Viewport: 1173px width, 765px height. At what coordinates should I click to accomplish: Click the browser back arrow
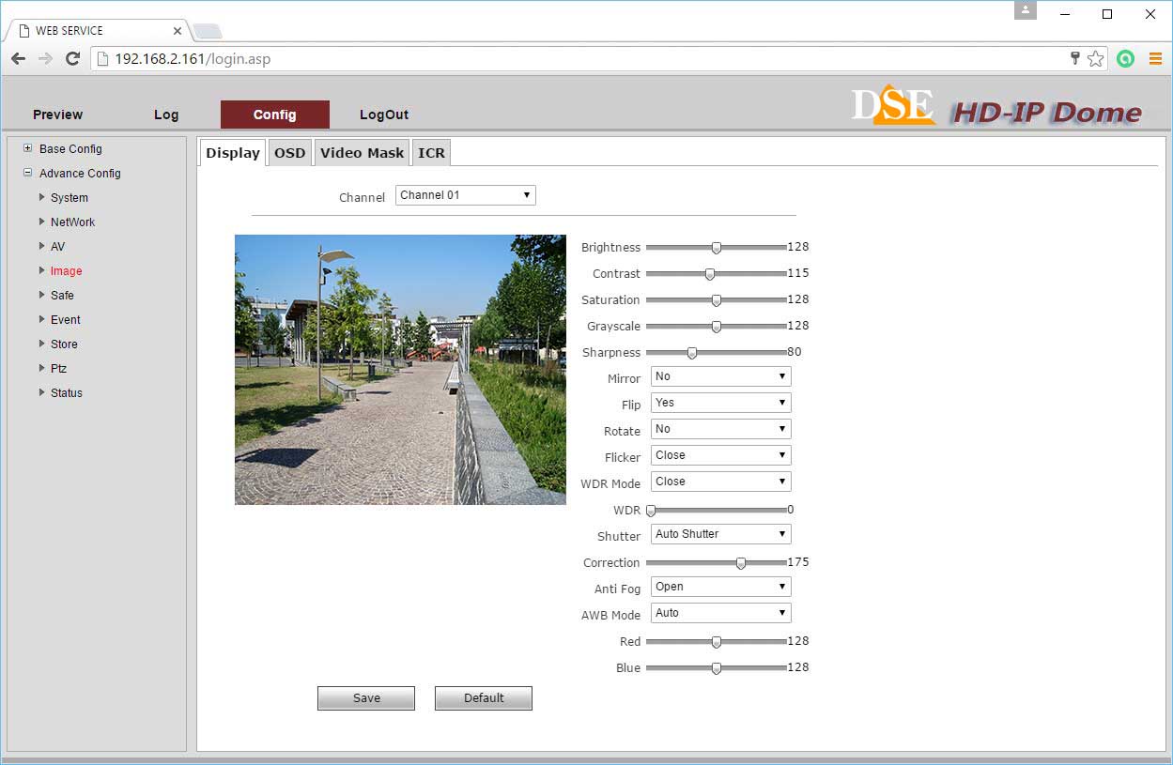tap(19, 59)
